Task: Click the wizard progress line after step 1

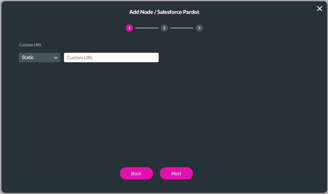Action: [x=146, y=28]
